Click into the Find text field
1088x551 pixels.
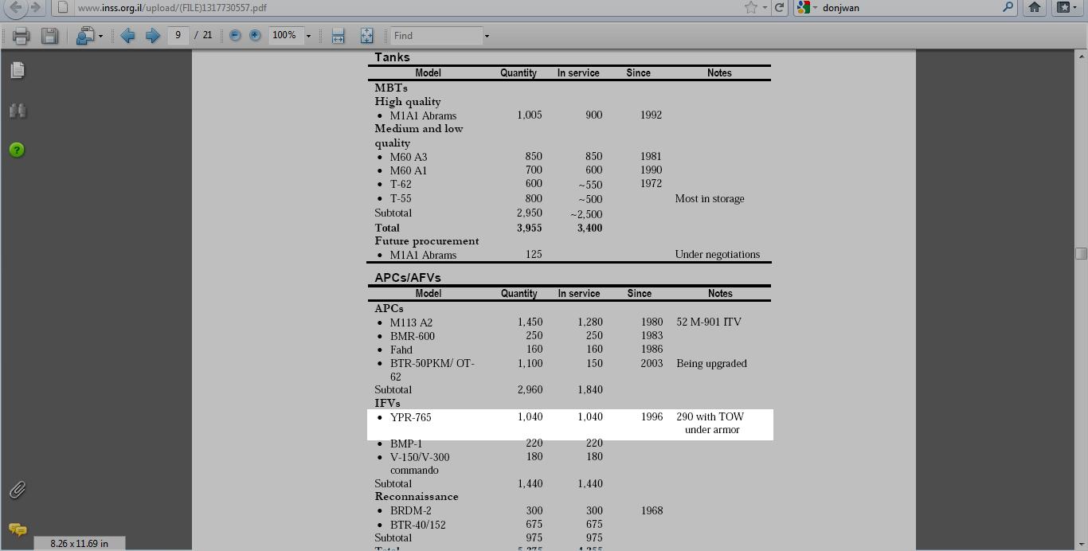coord(436,36)
